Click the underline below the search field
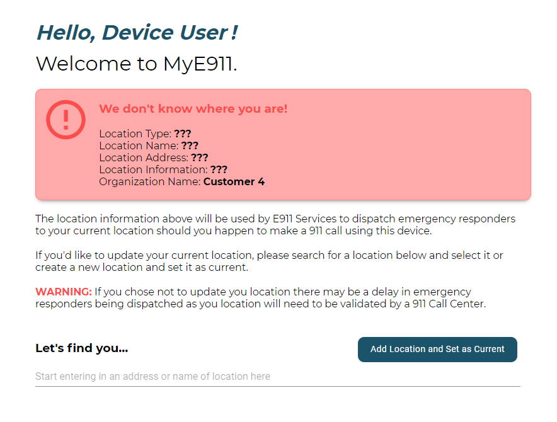557x422 pixels. (x=278, y=386)
